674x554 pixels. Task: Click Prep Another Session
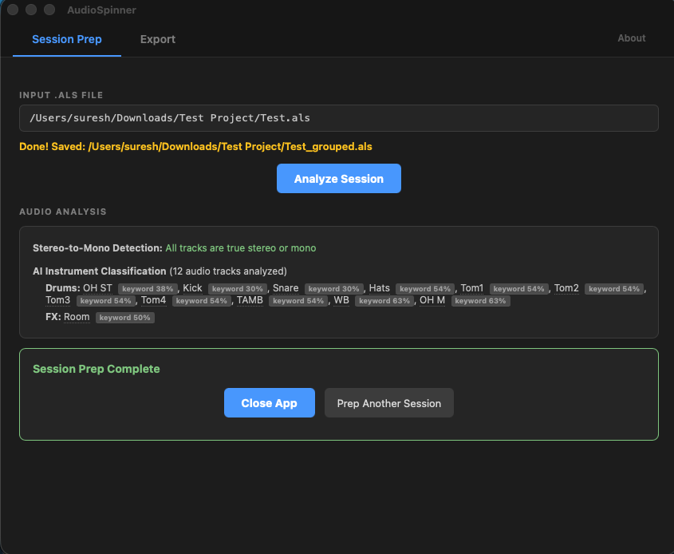388,402
